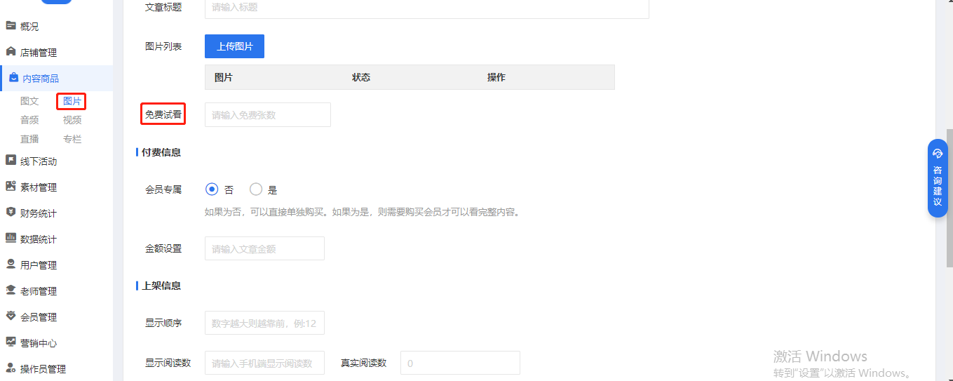Open the 咨询建议 floating button
953x381 pixels.
938,178
